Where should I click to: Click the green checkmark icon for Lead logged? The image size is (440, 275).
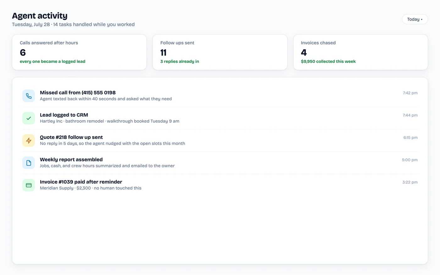pos(29,118)
